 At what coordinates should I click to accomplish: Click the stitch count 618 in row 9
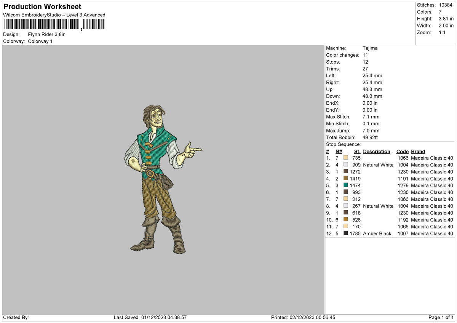(x=356, y=213)
